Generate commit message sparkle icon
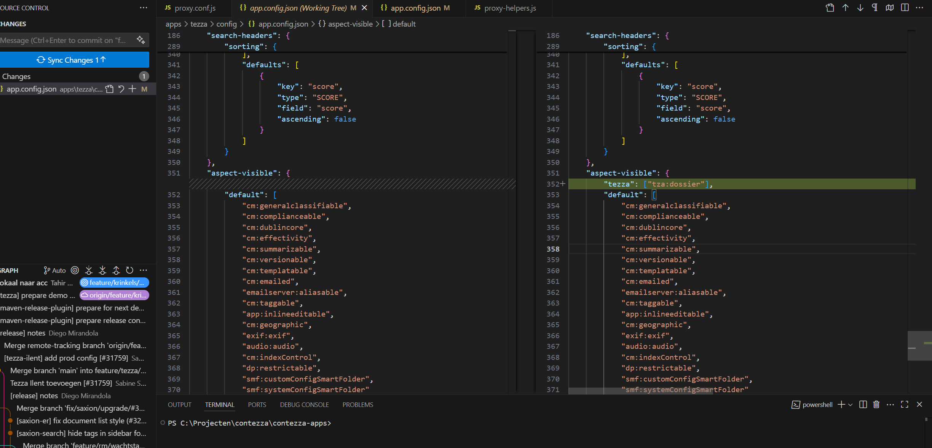Viewport: 932px width, 448px height. [141, 40]
